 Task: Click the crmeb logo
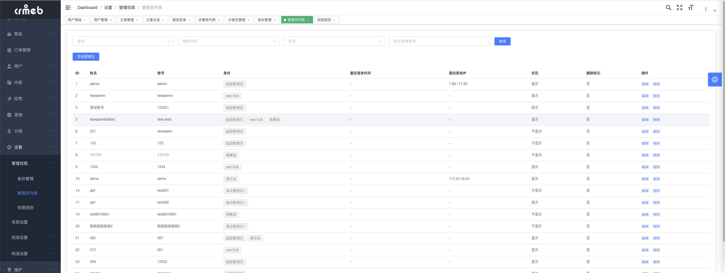tap(29, 10)
